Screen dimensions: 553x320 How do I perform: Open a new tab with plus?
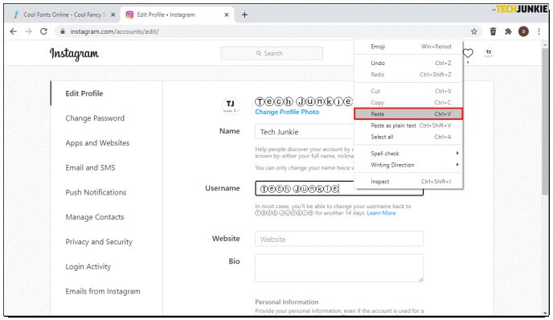(244, 14)
